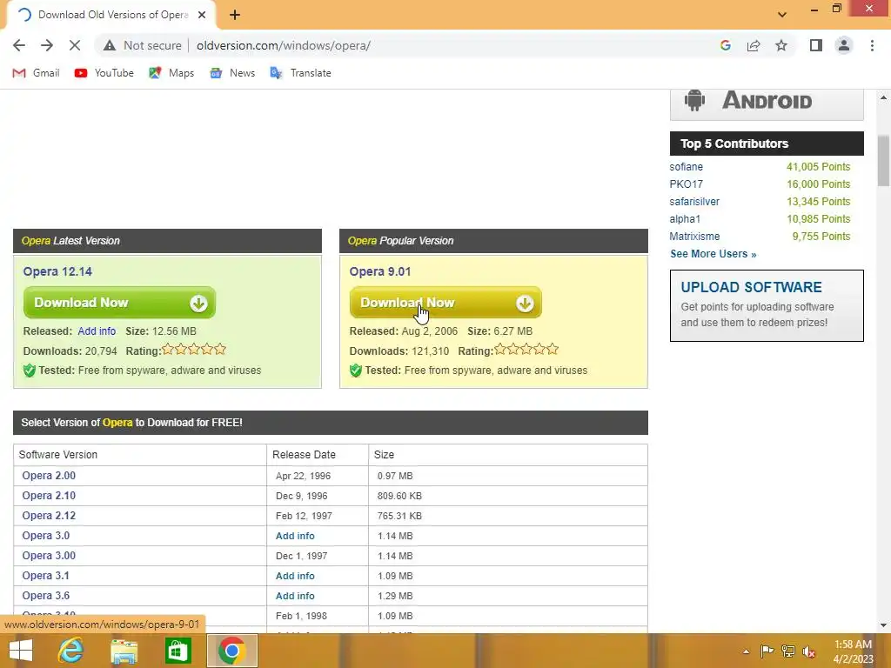Open Opera 3.6 version link

tap(46, 595)
